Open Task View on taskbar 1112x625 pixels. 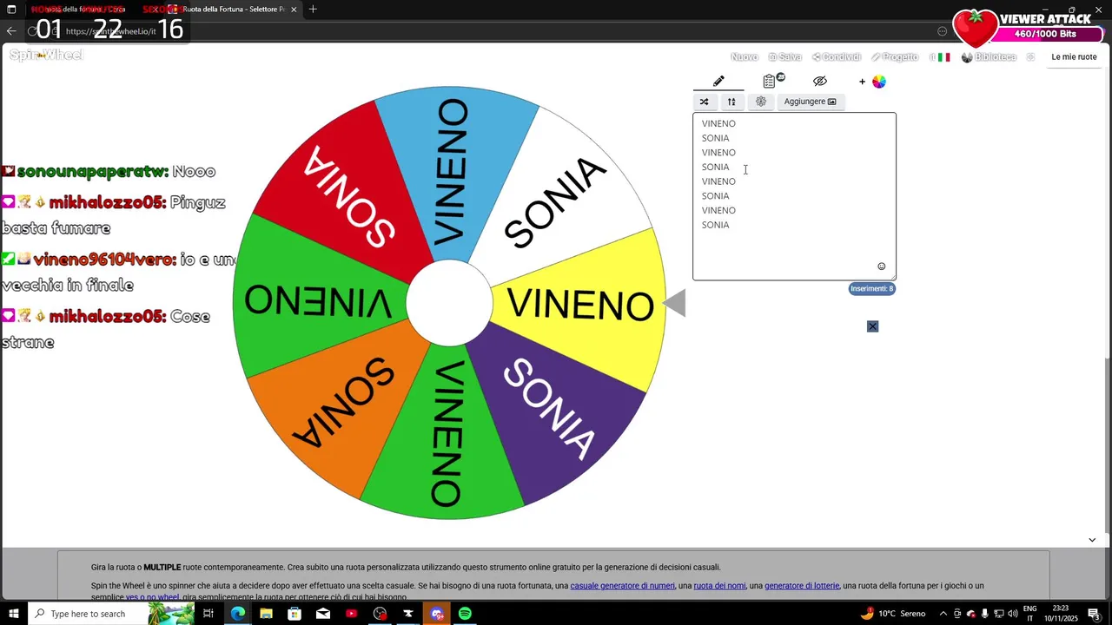click(208, 614)
